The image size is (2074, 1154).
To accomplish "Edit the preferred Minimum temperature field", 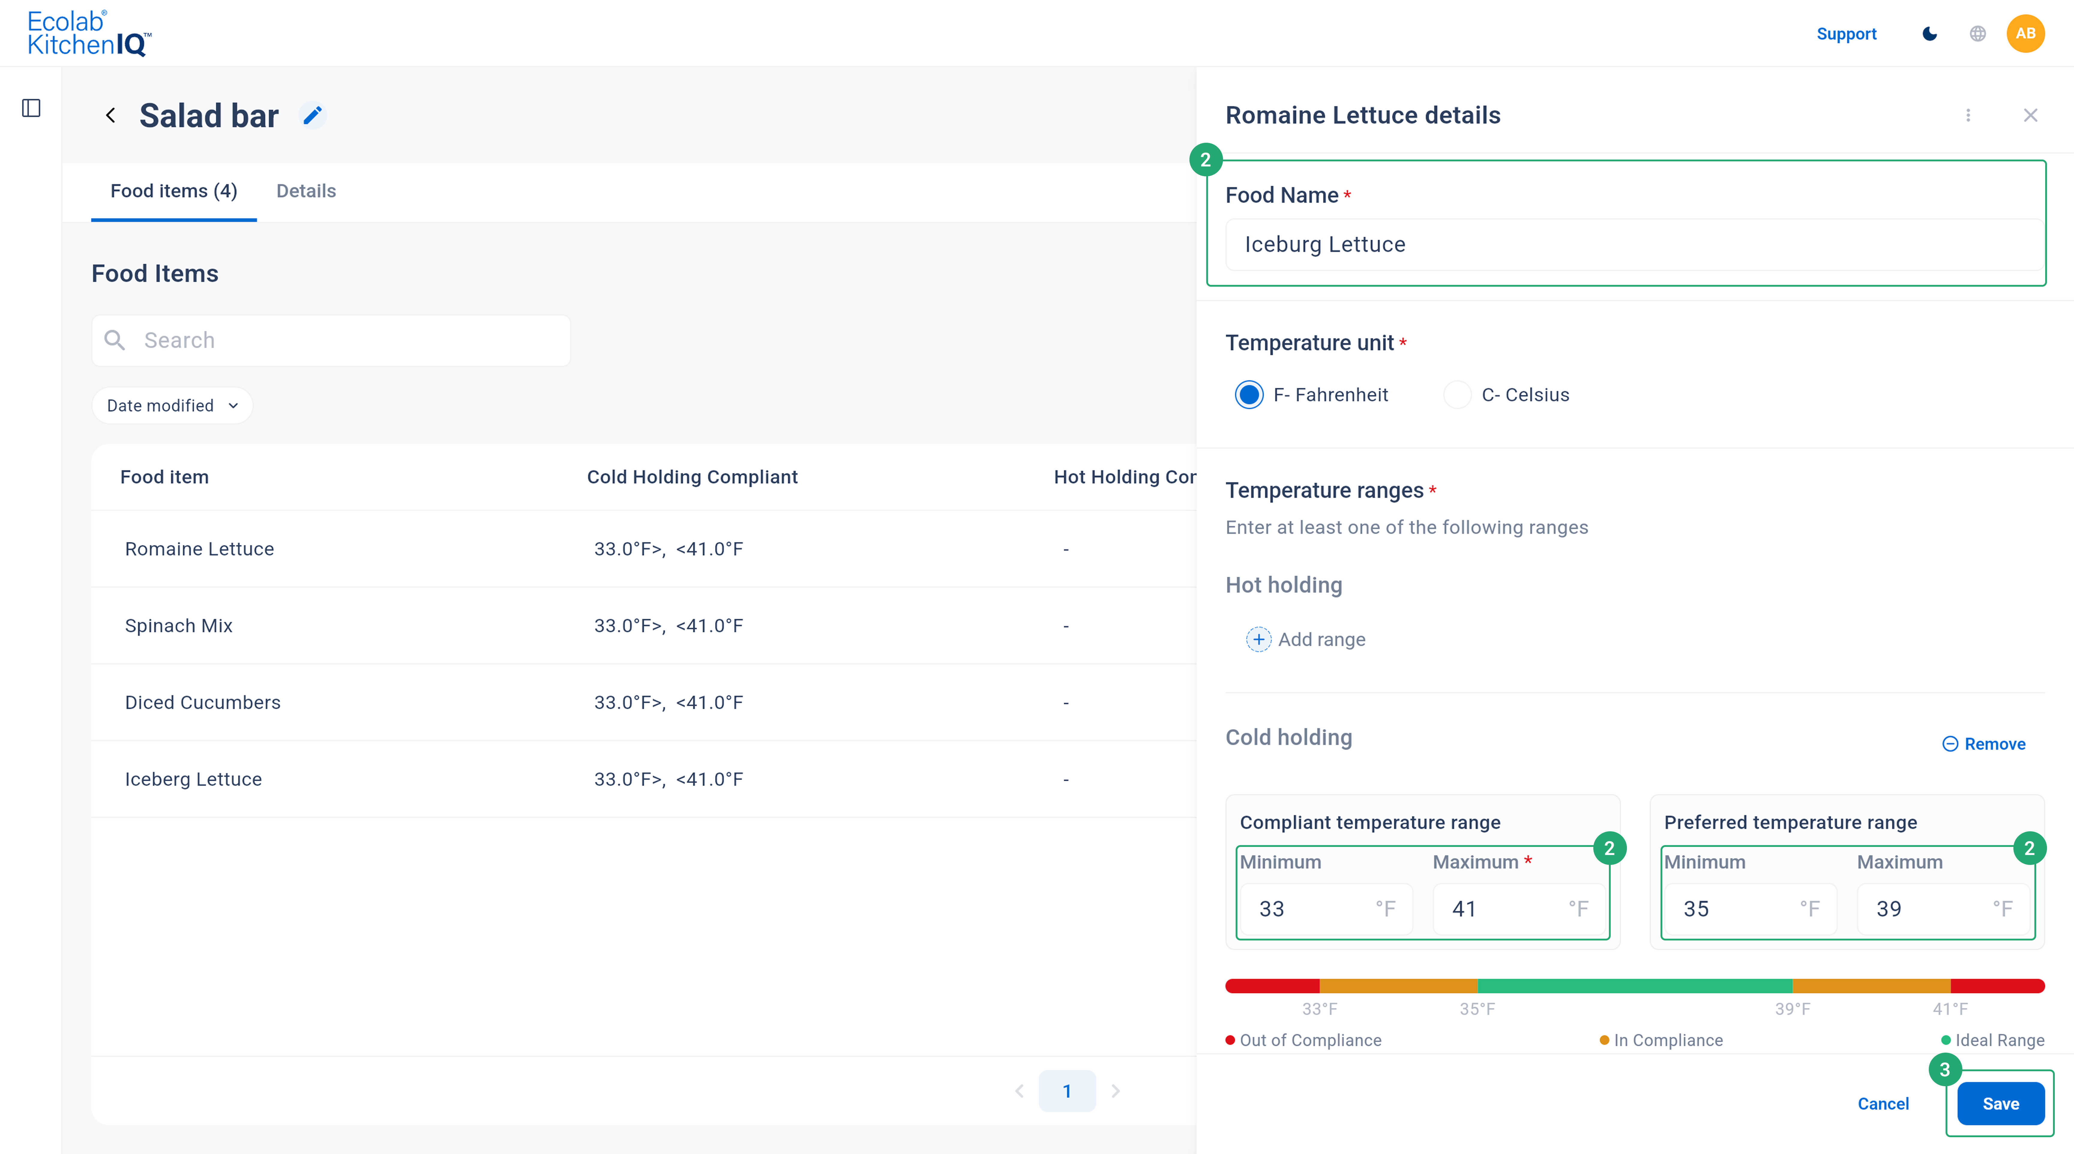I will (1750, 909).
